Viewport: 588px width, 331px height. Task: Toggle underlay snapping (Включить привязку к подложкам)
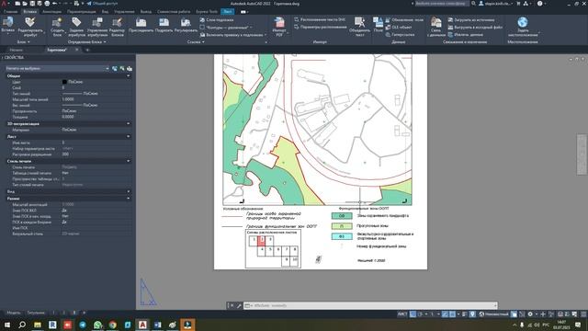pos(233,35)
